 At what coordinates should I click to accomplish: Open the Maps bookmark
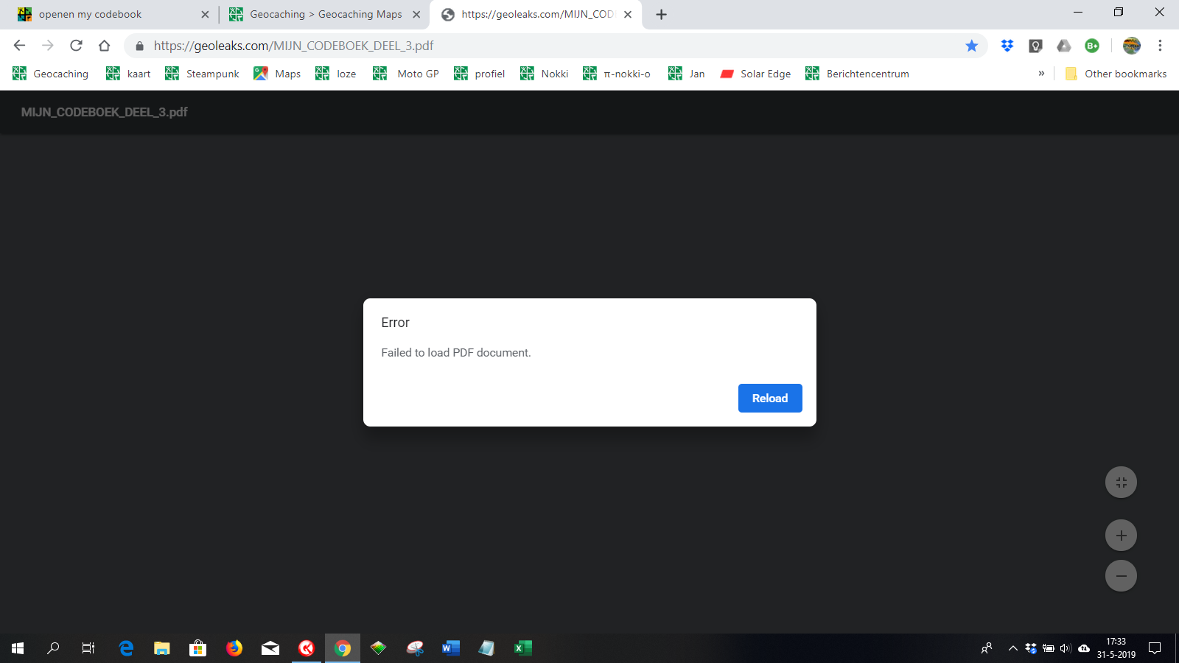(x=277, y=74)
